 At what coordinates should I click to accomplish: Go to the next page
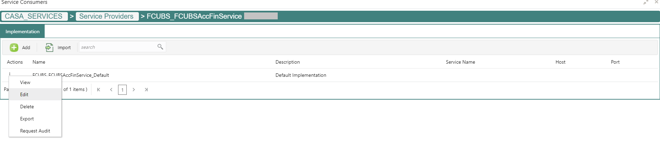pos(134,90)
